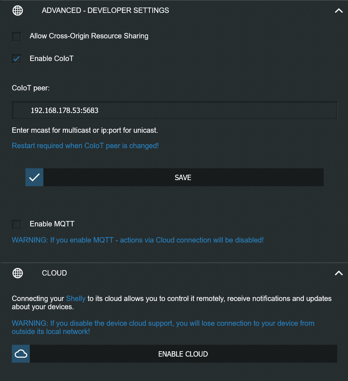Click the ADVANCED - DEVELOPER SETTINGS header title
Image resolution: width=348 pixels, height=381 pixels.
pyautogui.click(x=105, y=10)
